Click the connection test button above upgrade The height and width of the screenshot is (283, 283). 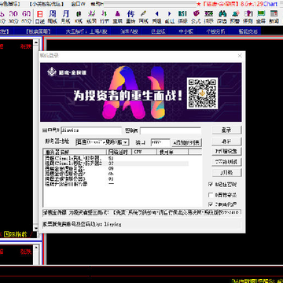click(226, 162)
